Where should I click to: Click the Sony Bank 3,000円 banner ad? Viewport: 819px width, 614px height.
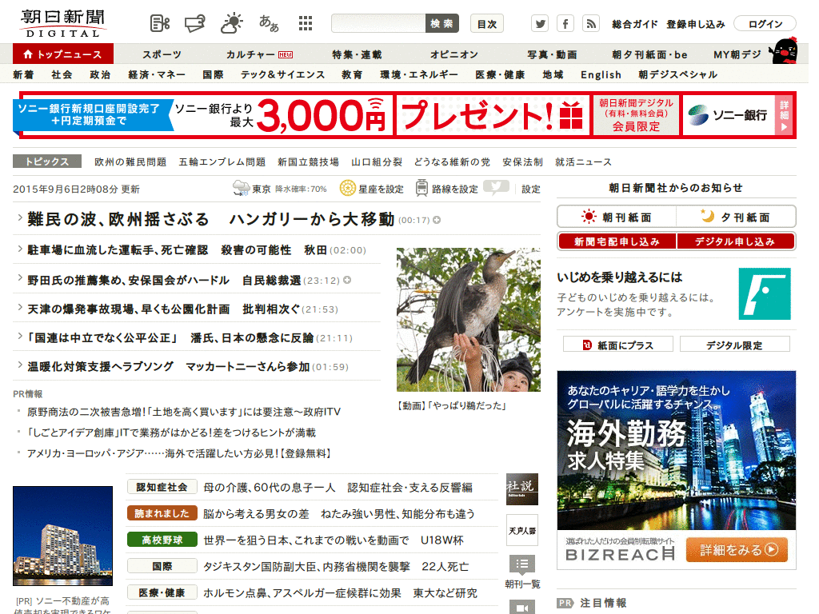(405, 115)
